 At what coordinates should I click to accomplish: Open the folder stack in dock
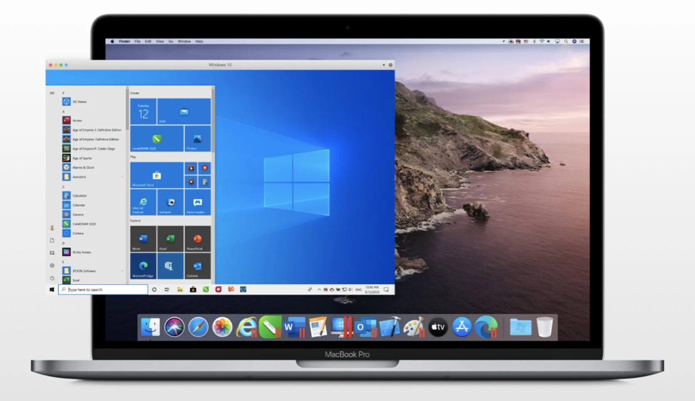point(520,327)
